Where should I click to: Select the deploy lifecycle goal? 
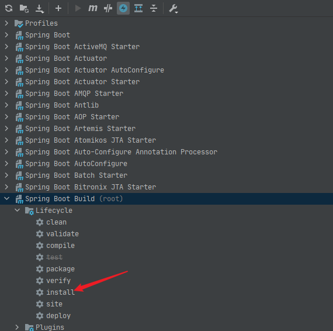click(58, 316)
